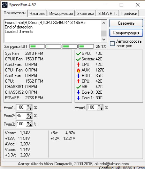Click the +3.3V 3,28V voltage reading
The image size is (145, 169).
pyautogui.click(x=17, y=155)
